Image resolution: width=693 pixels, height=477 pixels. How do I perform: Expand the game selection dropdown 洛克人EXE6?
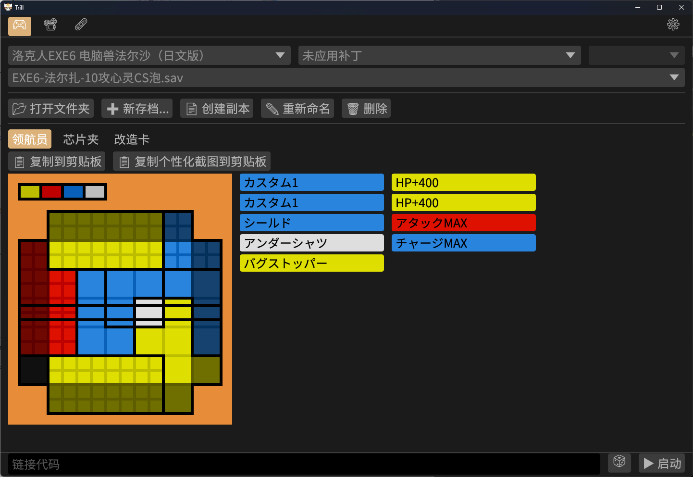[x=149, y=56]
